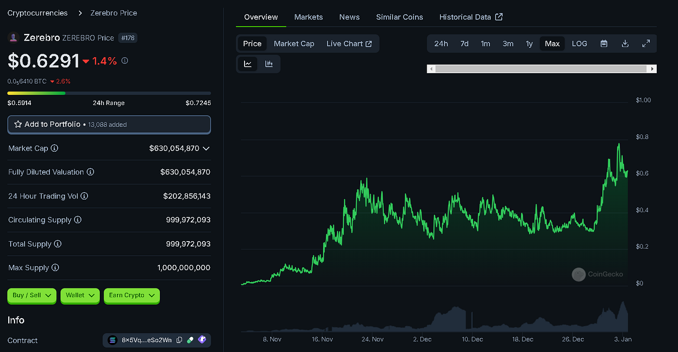
Task: Select the 3m time range
Action: 508,44
